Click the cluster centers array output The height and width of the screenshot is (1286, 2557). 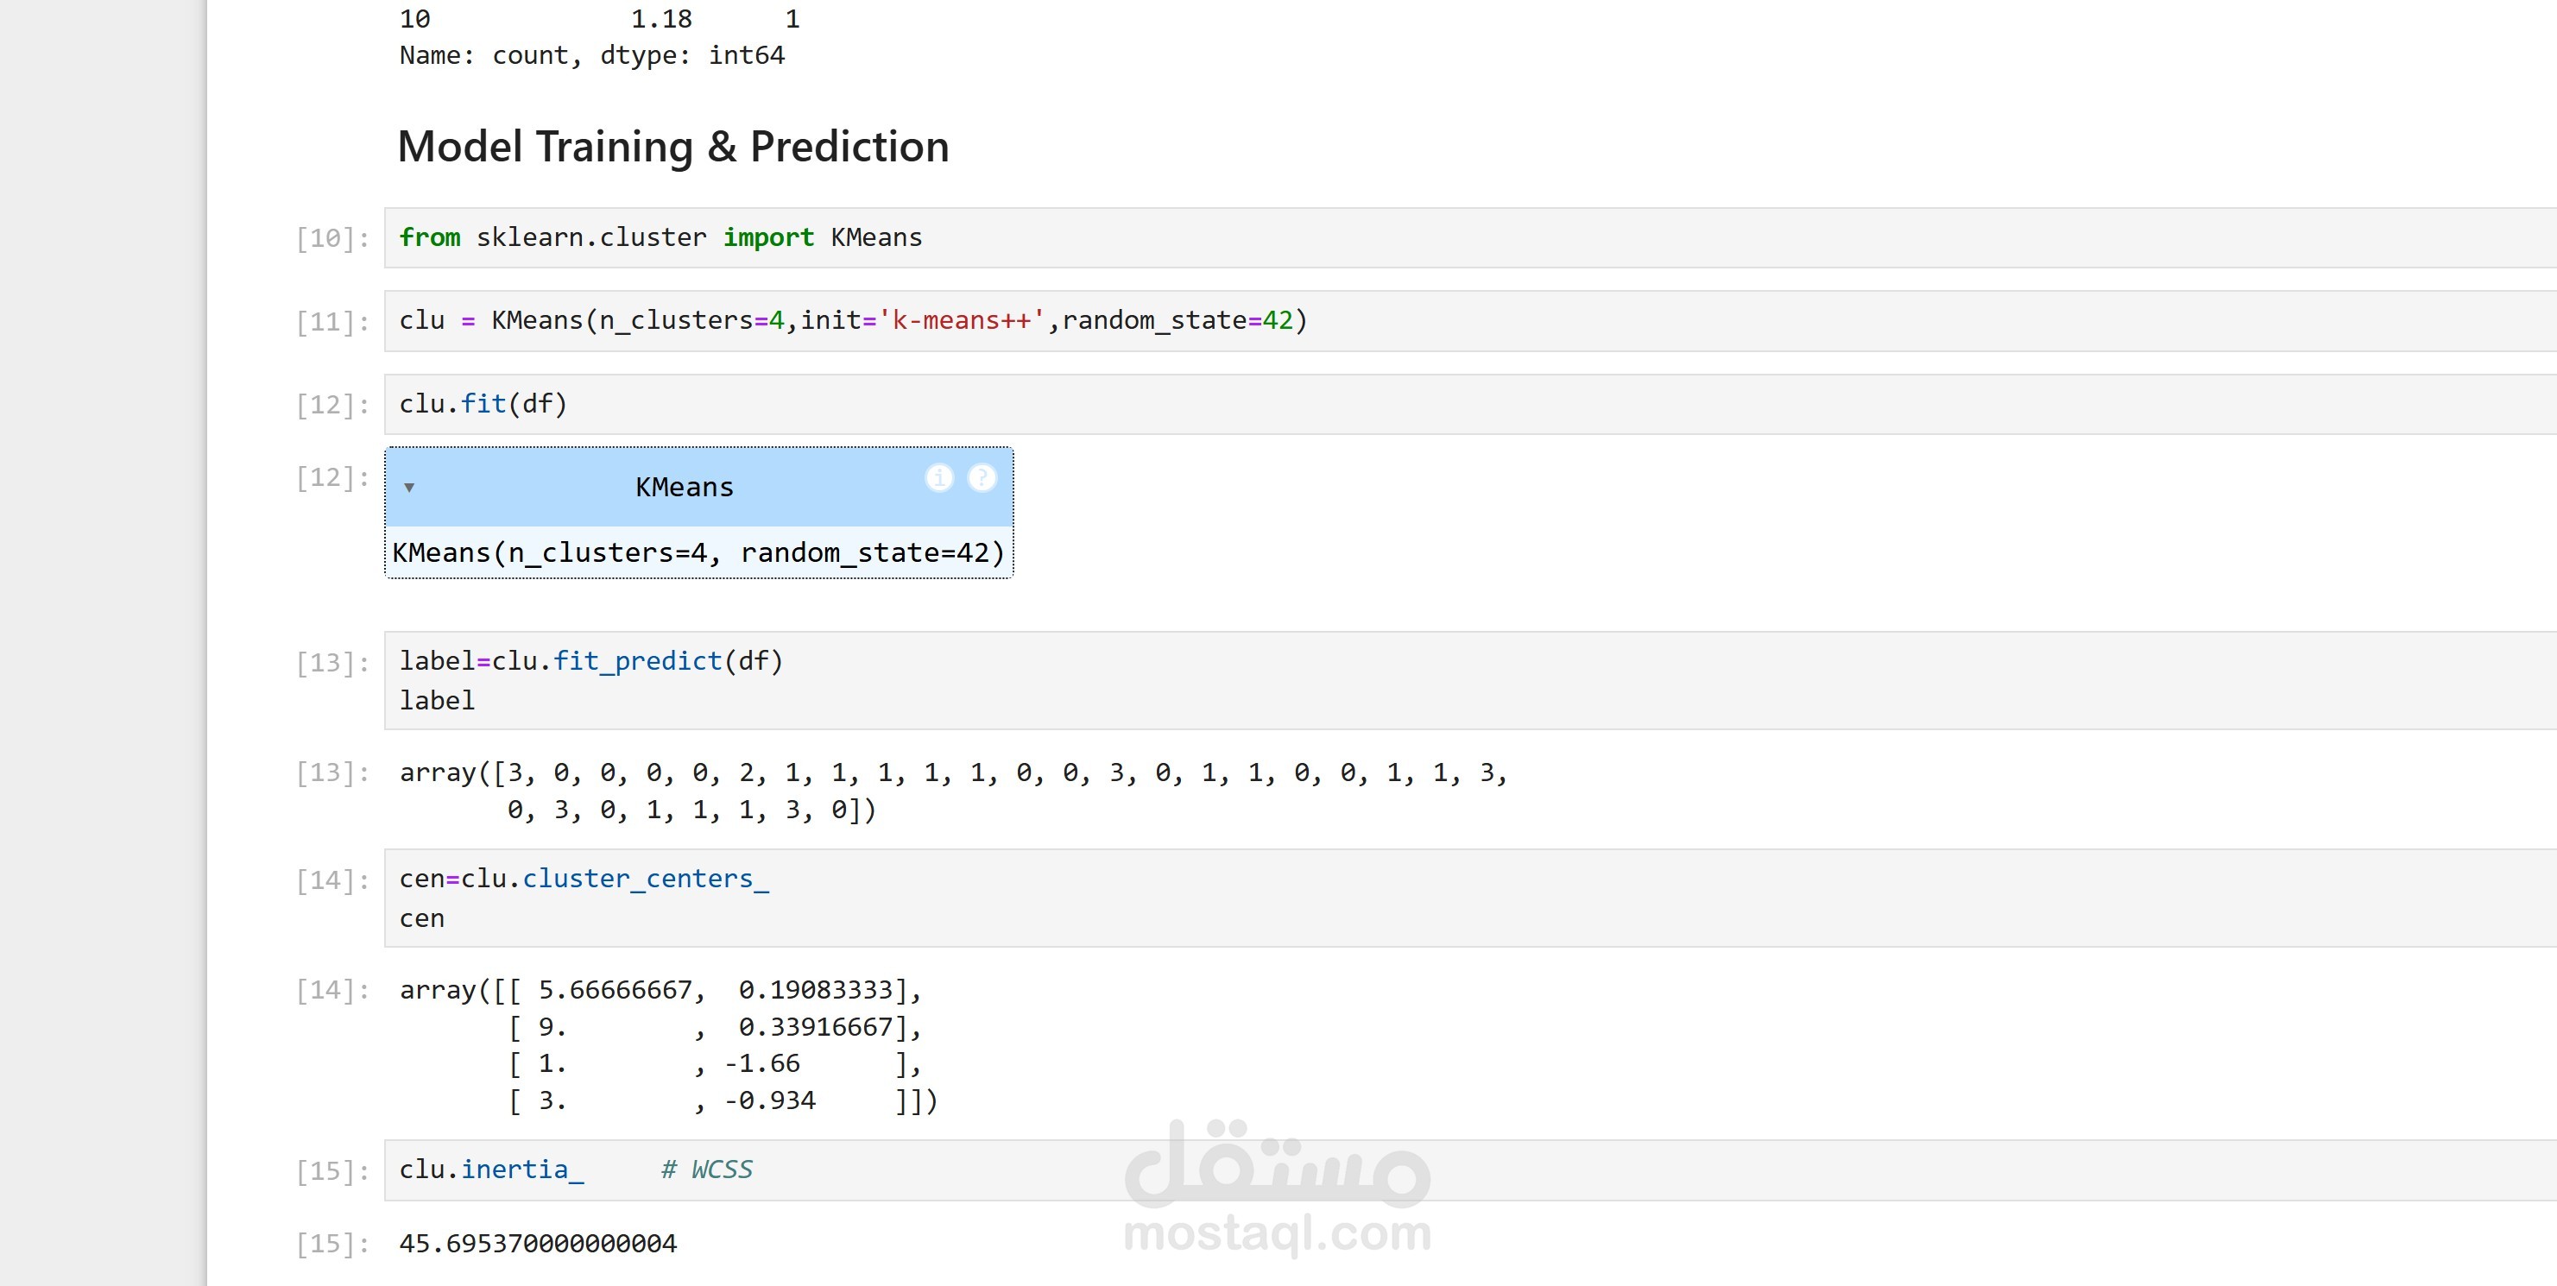[x=667, y=1045]
